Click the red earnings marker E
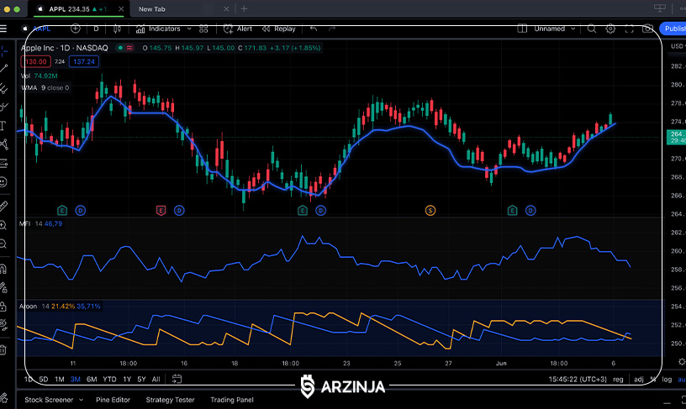The image size is (686, 409). click(161, 211)
